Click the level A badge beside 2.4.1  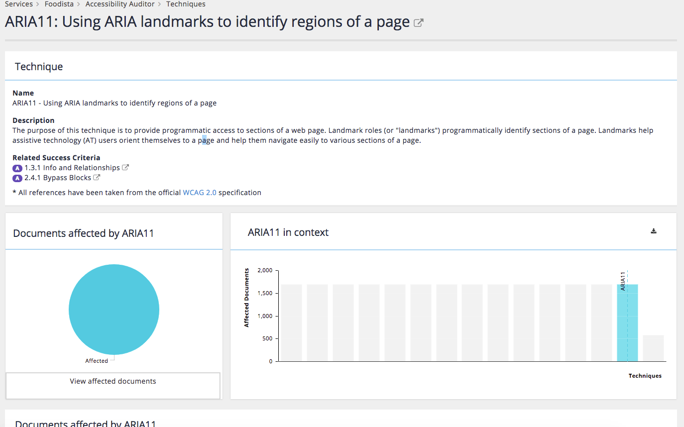(x=17, y=178)
